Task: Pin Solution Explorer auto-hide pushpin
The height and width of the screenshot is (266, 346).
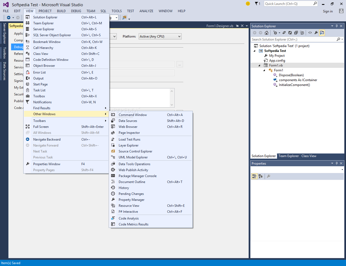Action: [x=337, y=26]
